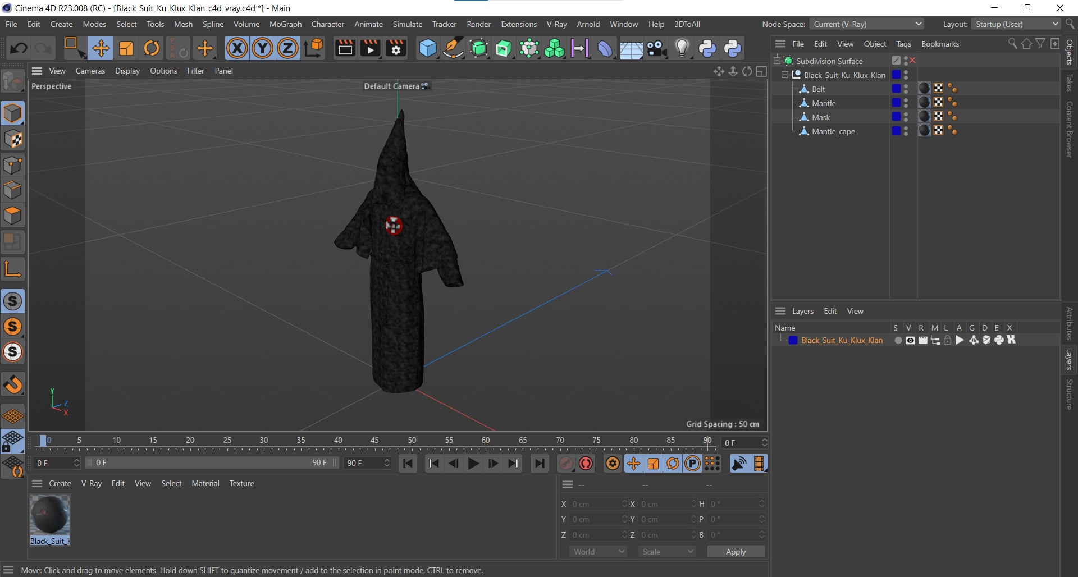The height and width of the screenshot is (577, 1078).
Task: Open Node Space dropdown
Action: [x=867, y=24]
